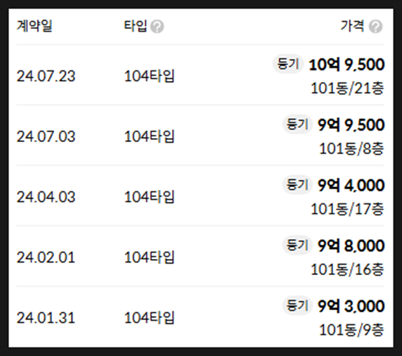Open the 24.04.03 transaction date
This screenshot has width=402, height=356.
46,197
